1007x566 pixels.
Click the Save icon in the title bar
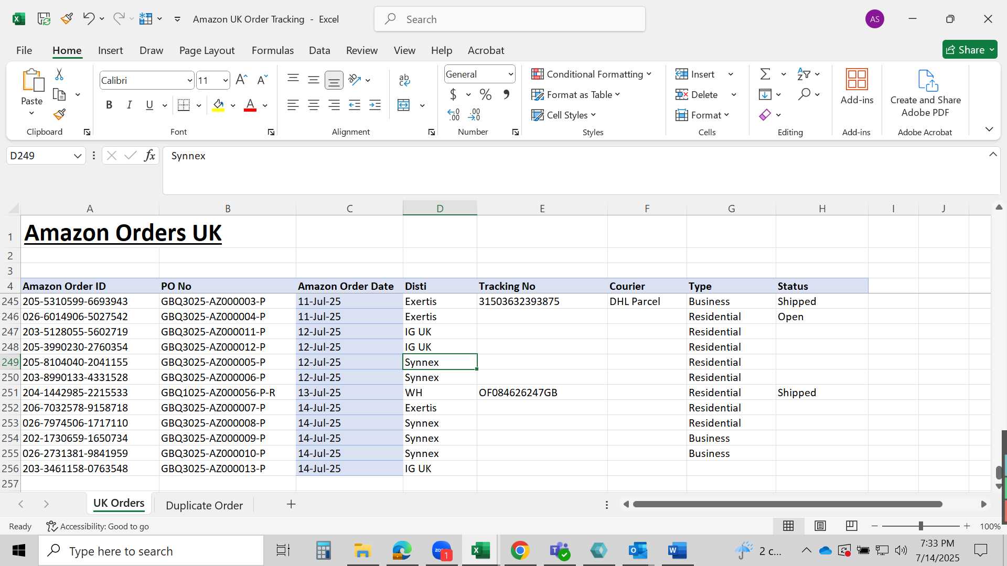point(44,19)
